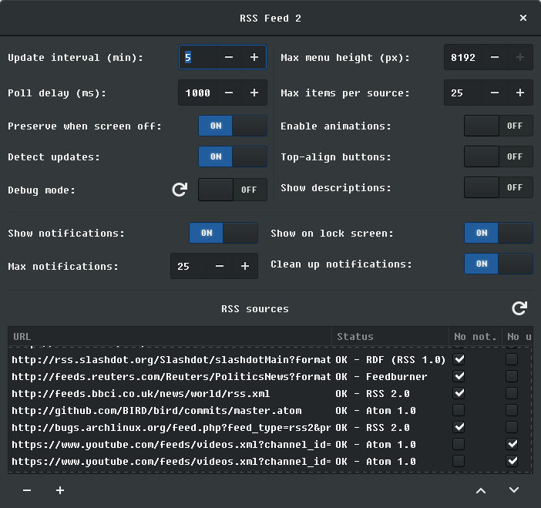Viewport: 541px width, 508px height.
Task: Click status 'OK - RDF (RSS 1.0)'
Action: (x=391, y=359)
